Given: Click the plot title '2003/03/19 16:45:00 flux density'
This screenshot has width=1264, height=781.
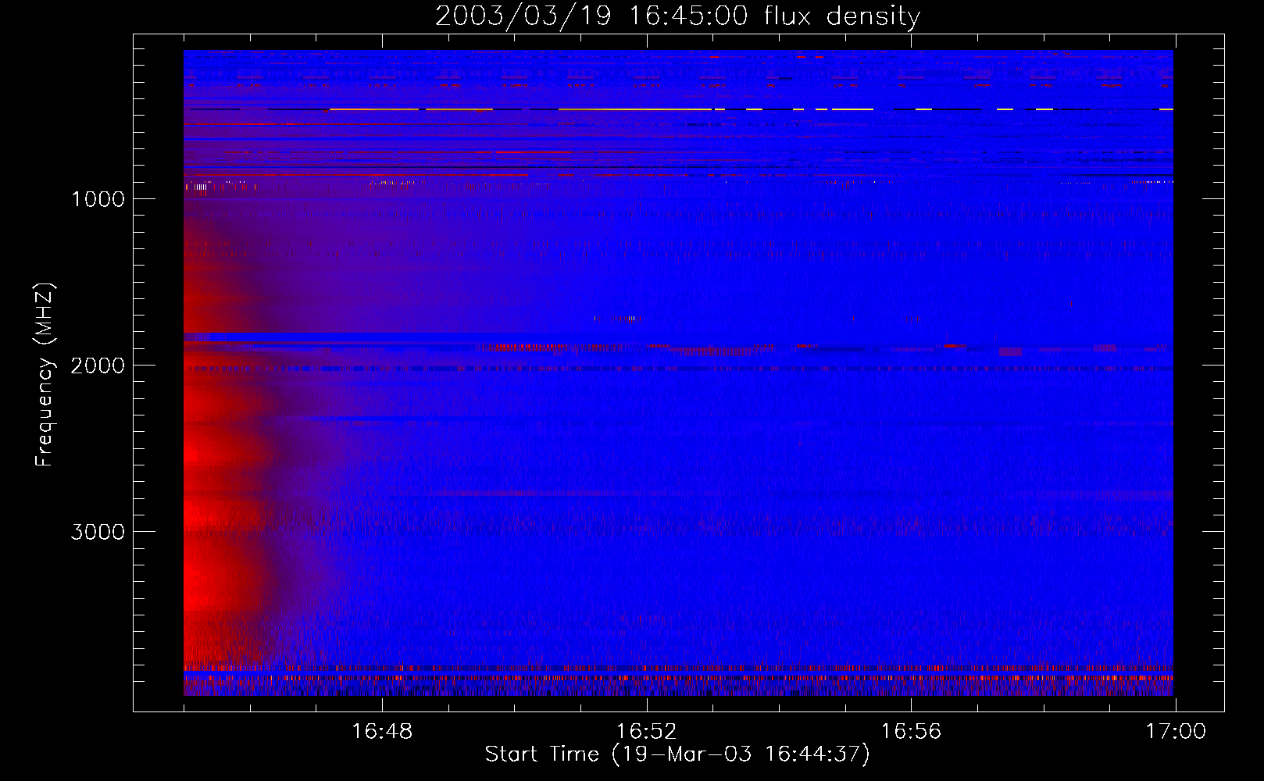Looking at the screenshot, I should tap(677, 16).
